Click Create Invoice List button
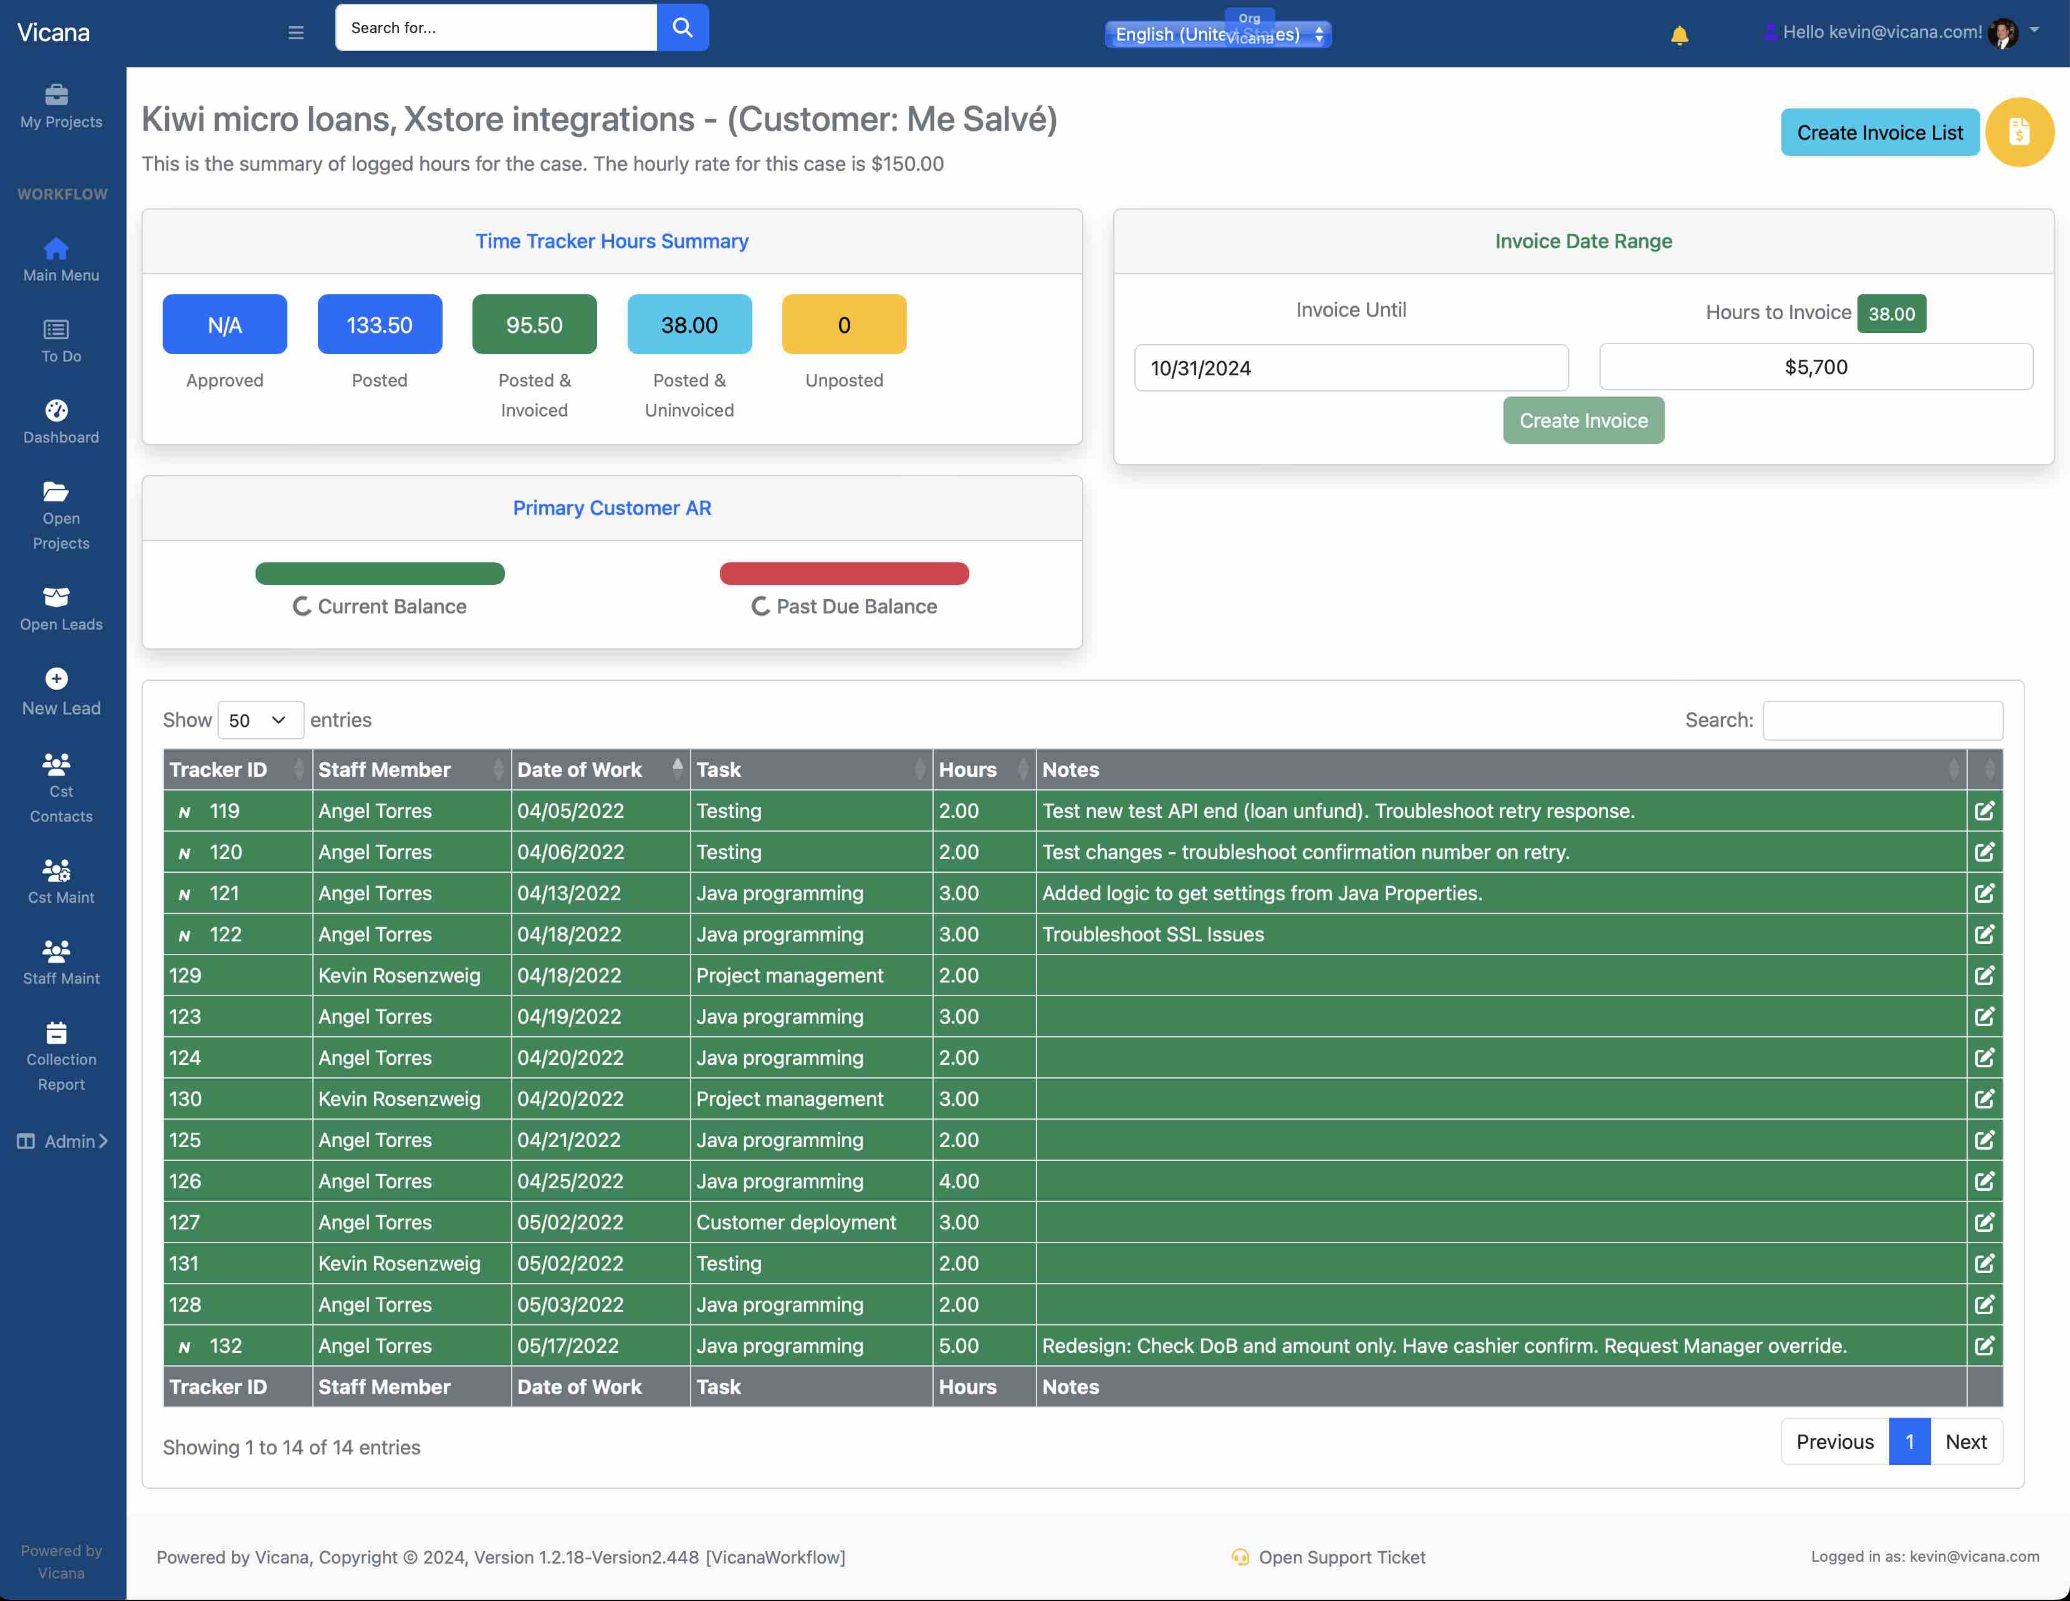 pos(1881,133)
